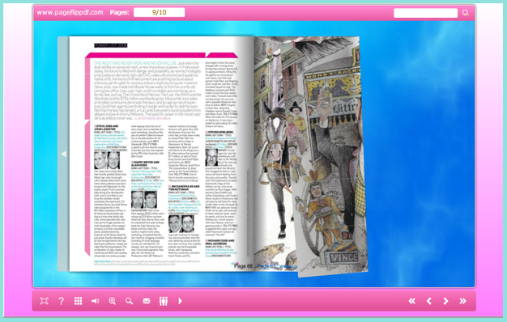Go to the previous page

(x=429, y=301)
